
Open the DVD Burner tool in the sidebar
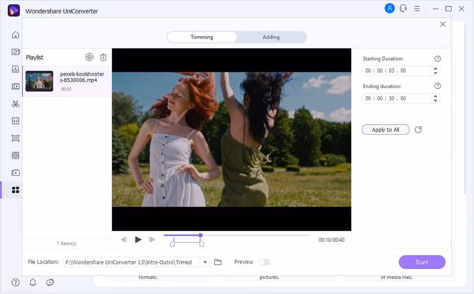point(16,155)
